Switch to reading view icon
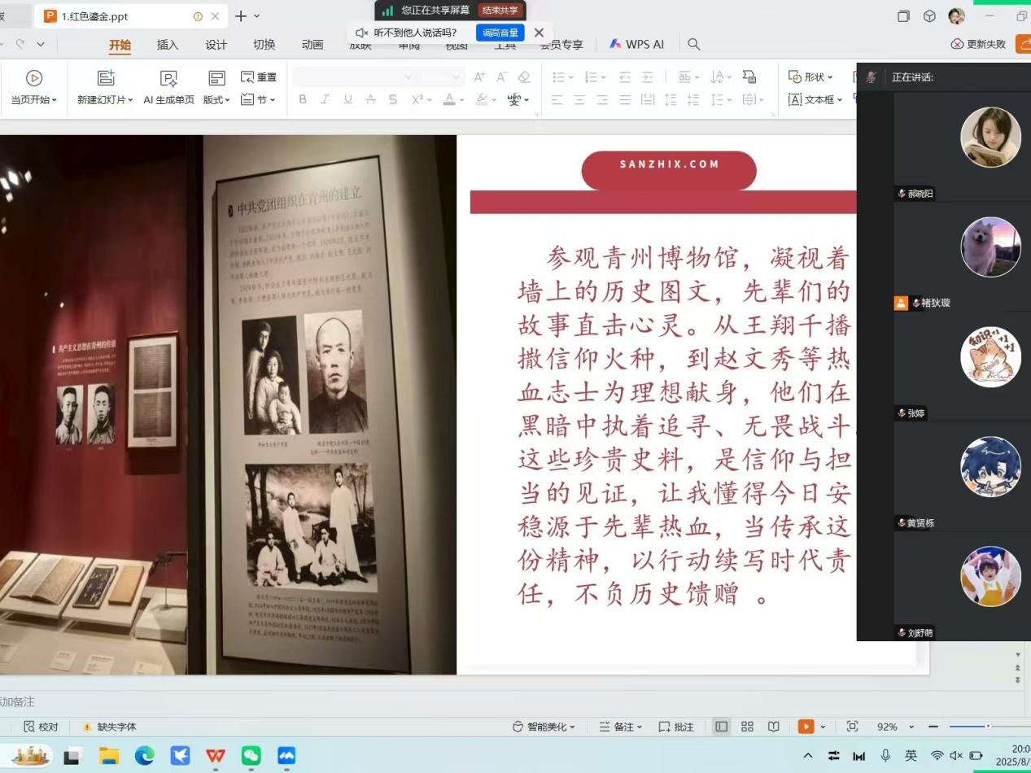The image size is (1031, 773). 774,727
